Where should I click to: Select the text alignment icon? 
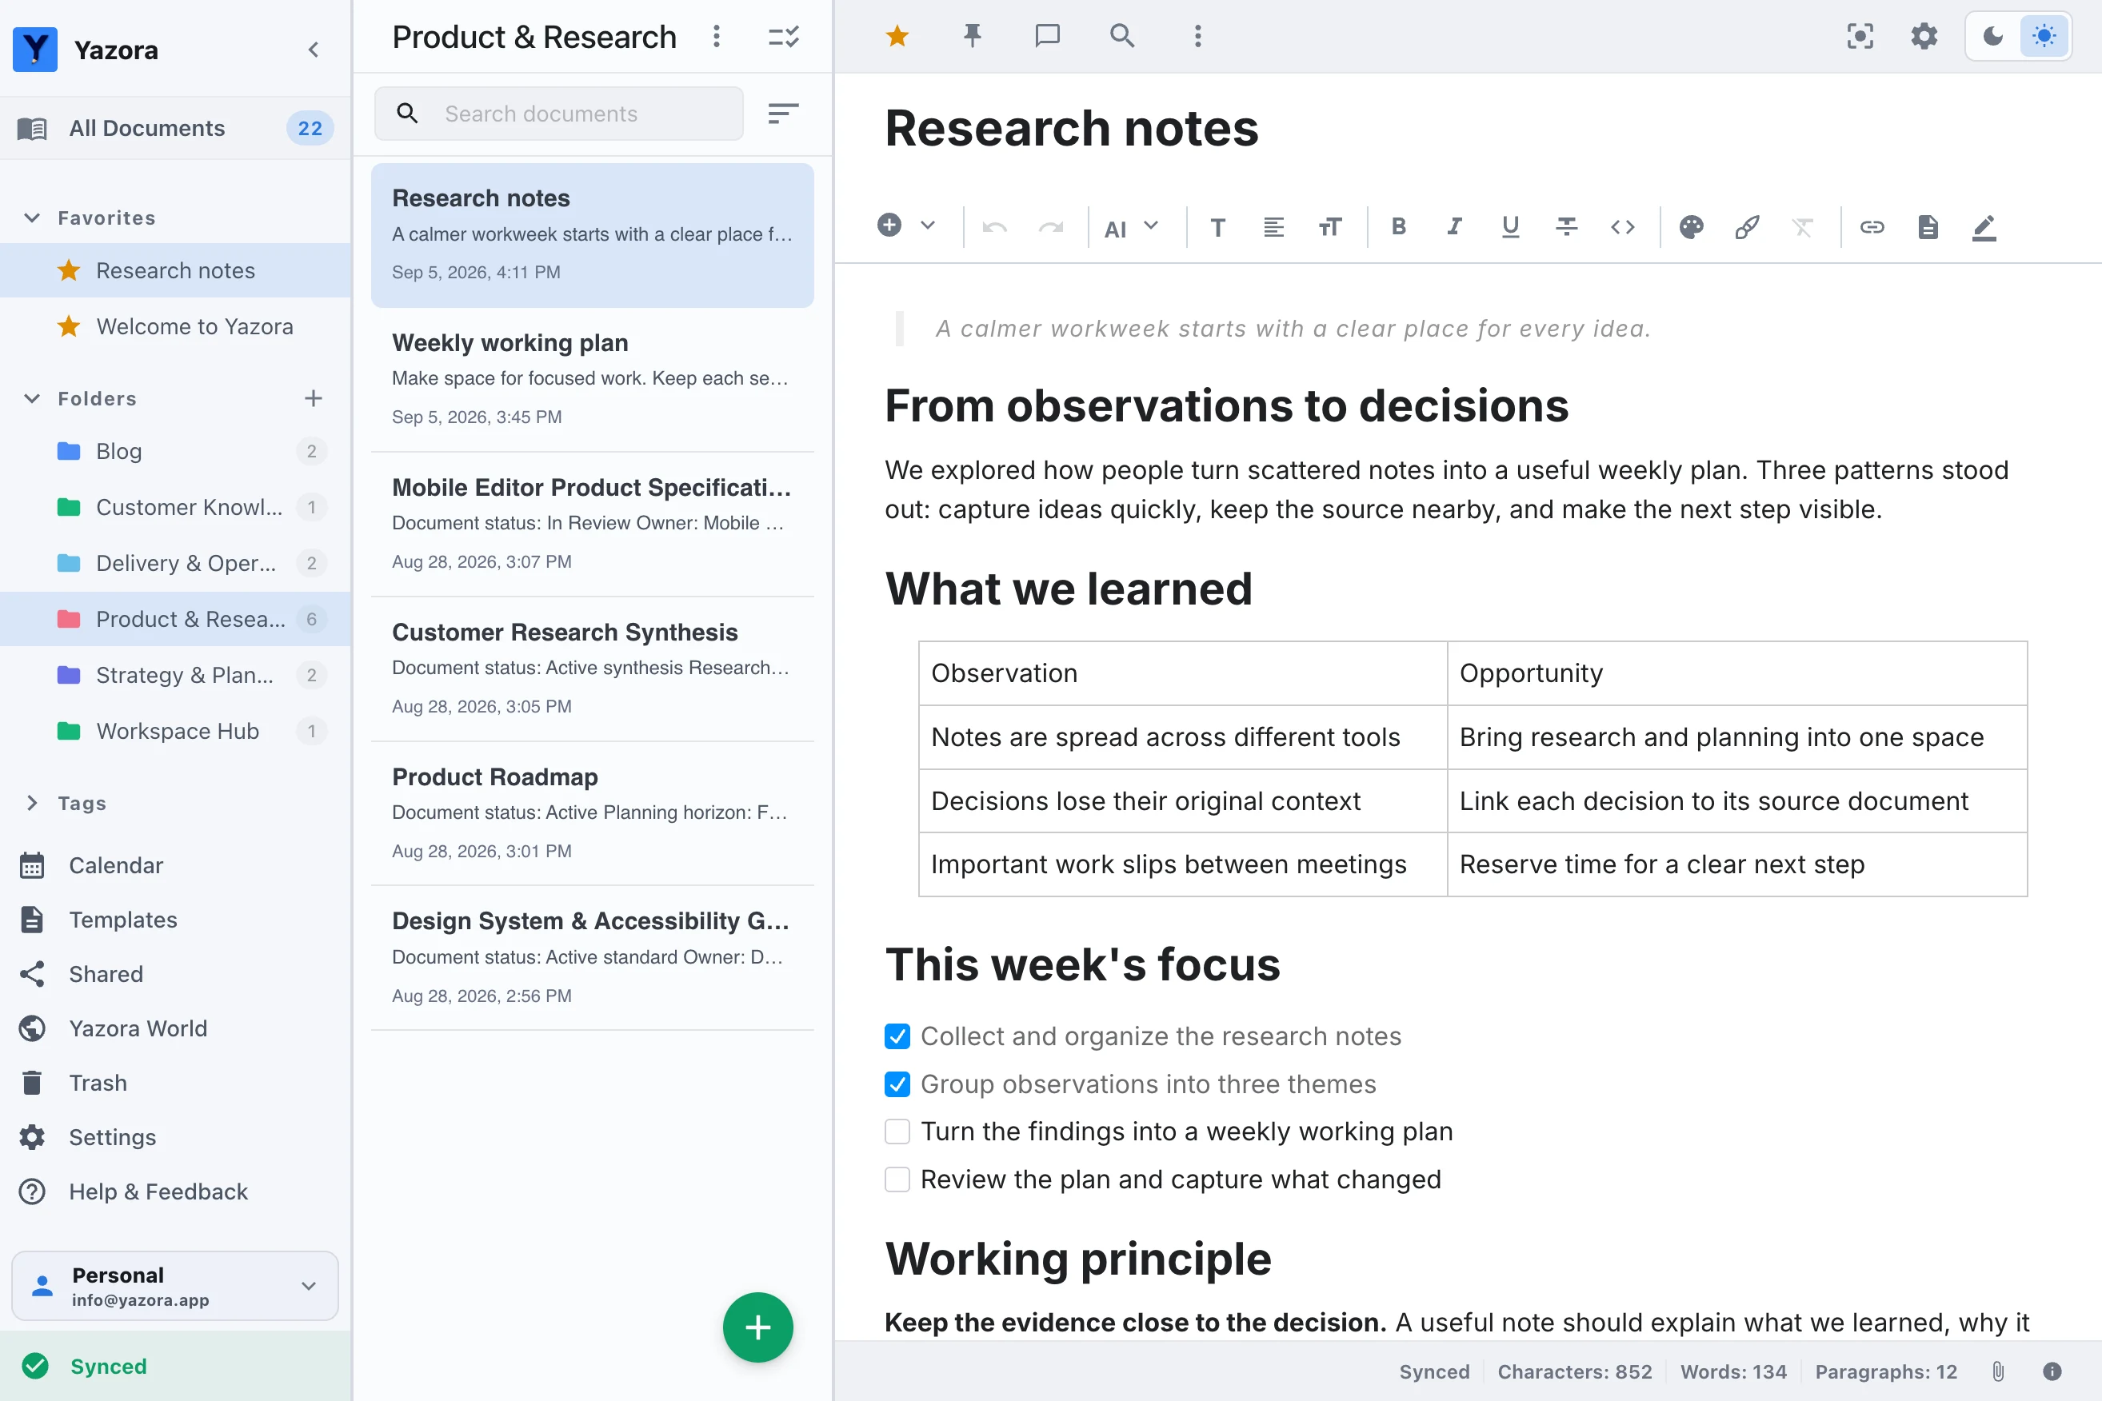pyautogui.click(x=1273, y=227)
